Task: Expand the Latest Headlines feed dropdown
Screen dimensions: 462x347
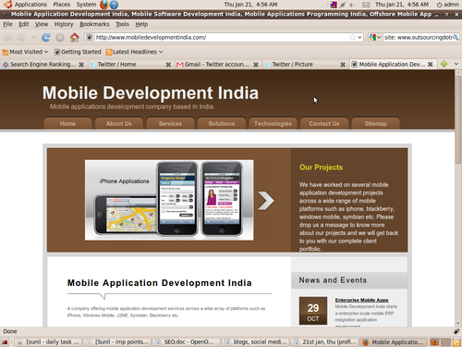Action: (134, 52)
